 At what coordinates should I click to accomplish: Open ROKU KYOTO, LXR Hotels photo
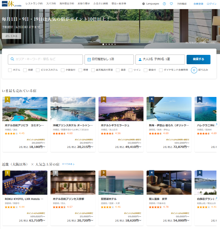tap(25, 182)
